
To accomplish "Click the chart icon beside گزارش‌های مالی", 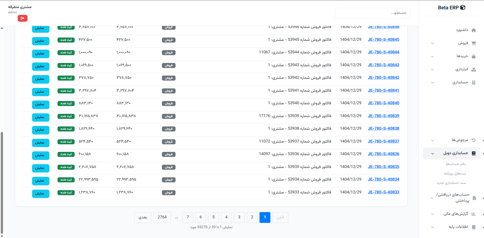I will [474, 214].
